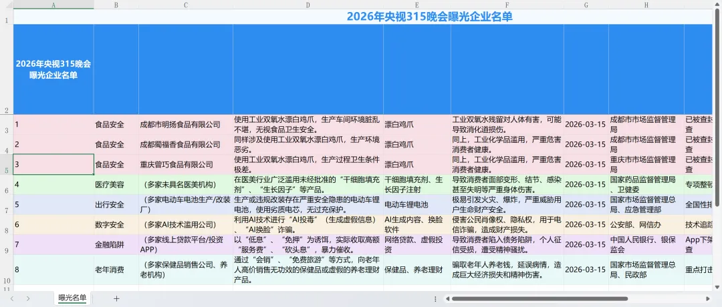Select column E header
This screenshot has width=722, height=307.
pyautogui.click(x=416, y=5)
